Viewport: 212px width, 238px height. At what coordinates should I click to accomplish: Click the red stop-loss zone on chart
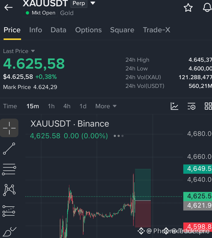143,214
